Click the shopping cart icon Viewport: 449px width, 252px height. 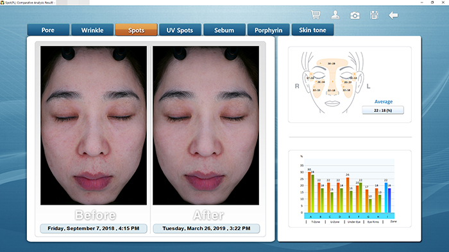pyautogui.click(x=316, y=15)
